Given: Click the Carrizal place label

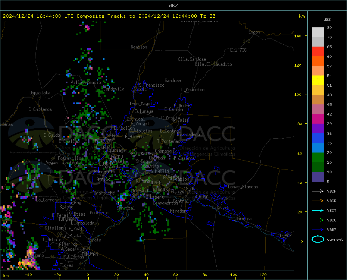Looking at the screenshot, I should [x=125, y=208].
